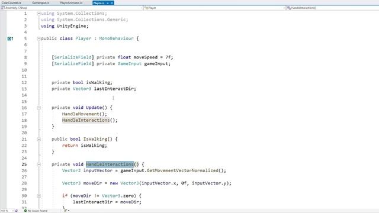Viewport: 379px width, 213px height.
Task: Click the Player class name on line 5
Action: click(x=83, y=38)
